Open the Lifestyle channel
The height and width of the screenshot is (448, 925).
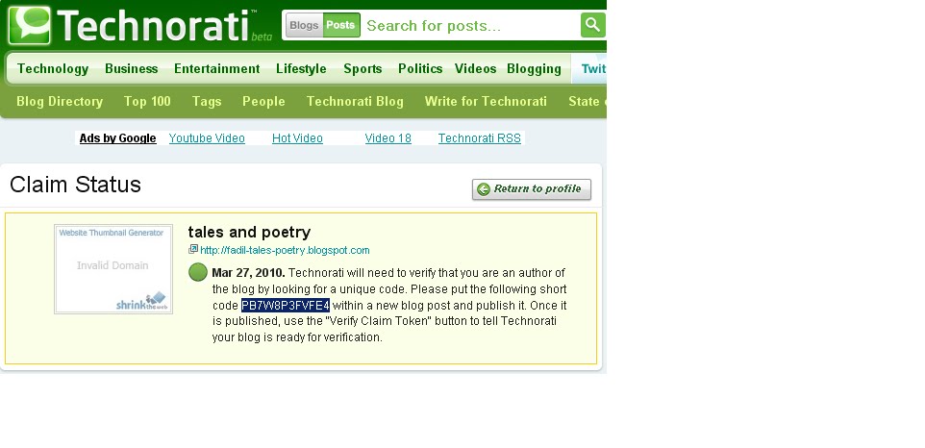[x=301, y=69]
